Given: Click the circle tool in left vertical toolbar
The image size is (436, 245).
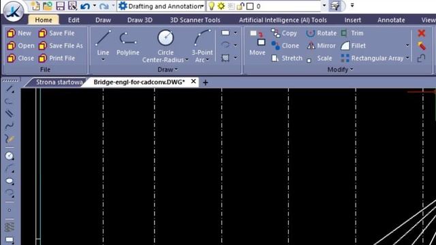Looking at the screenshot, I should [10, 156].
